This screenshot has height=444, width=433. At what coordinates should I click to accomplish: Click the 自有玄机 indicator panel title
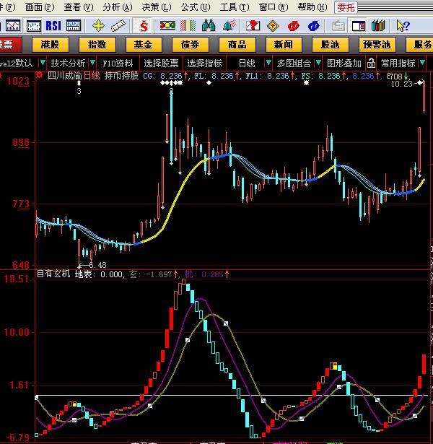[53, 274]
